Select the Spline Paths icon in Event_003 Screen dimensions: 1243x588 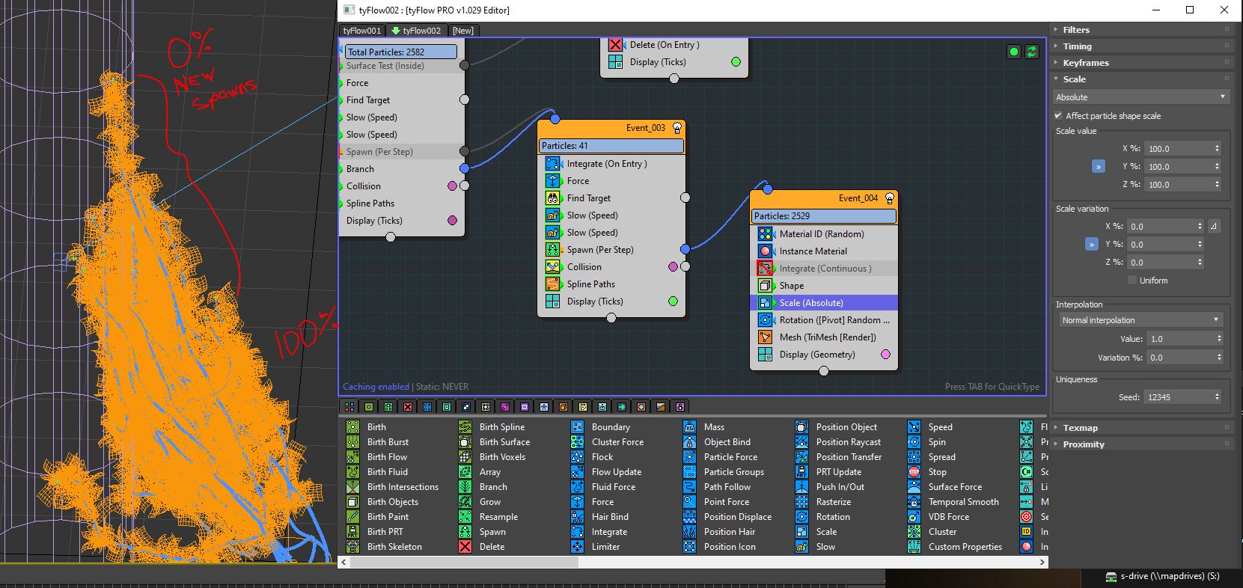click(552, 284)
